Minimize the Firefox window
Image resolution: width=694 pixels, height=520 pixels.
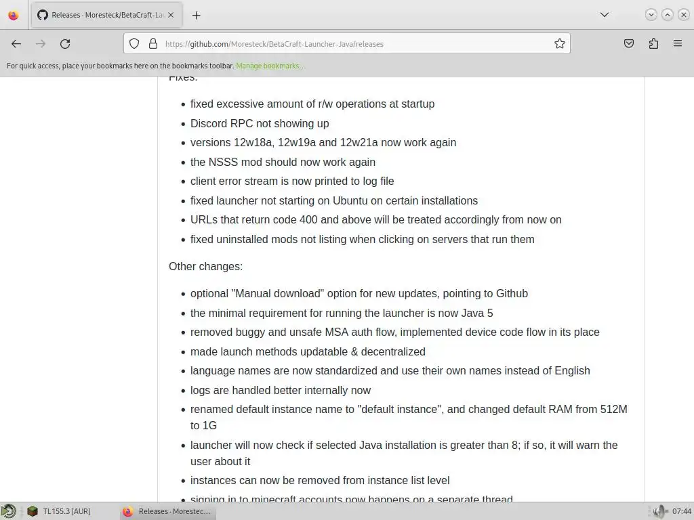[651, 15]
